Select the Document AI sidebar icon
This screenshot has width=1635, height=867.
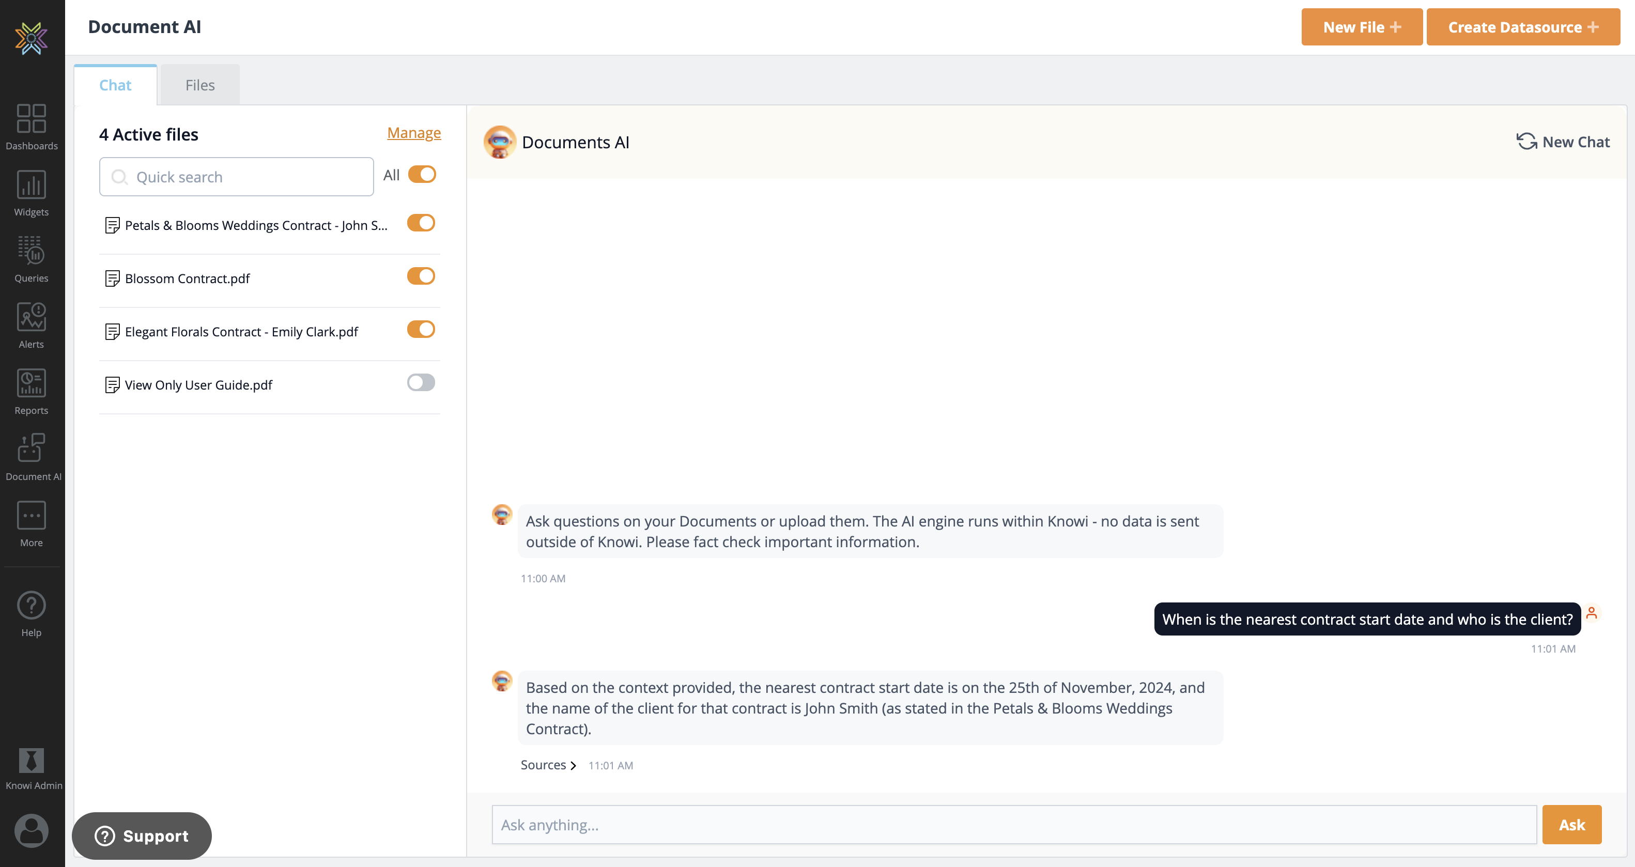click(x=31, y=457)
